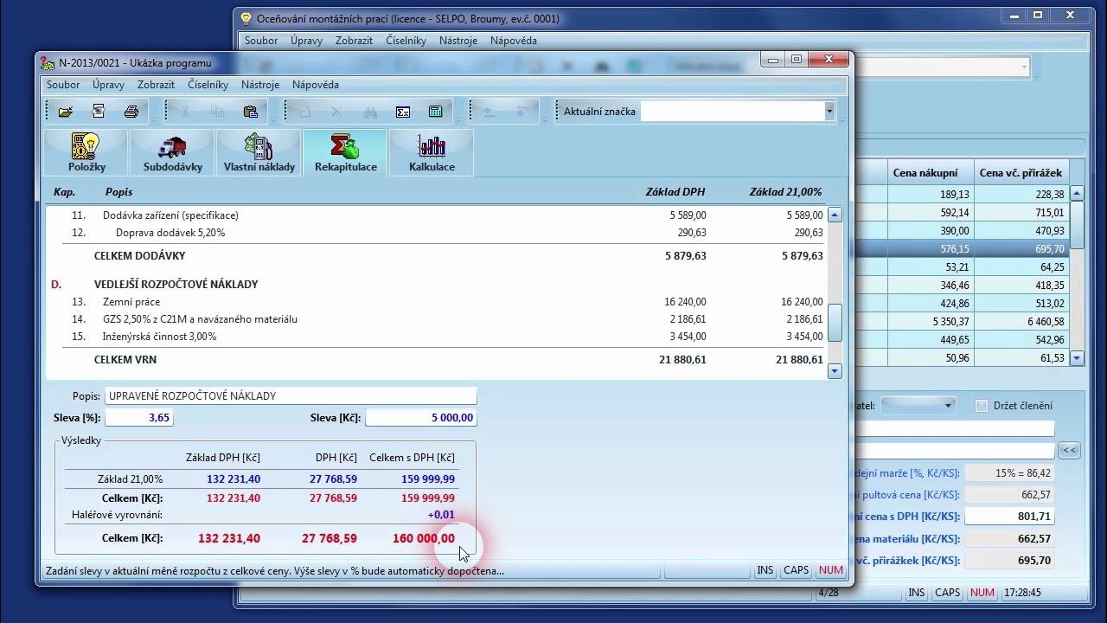Click the 17:28:45 clock in status bar
The height and width of the screenshot is (623, 1107).
(1022, 593)
